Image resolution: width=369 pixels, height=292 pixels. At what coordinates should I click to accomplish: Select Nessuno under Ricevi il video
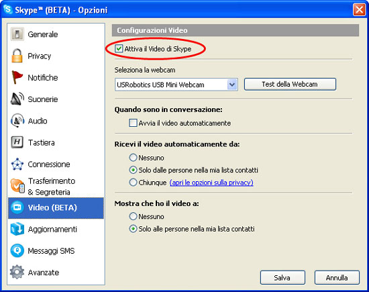[x=133, y=158]
